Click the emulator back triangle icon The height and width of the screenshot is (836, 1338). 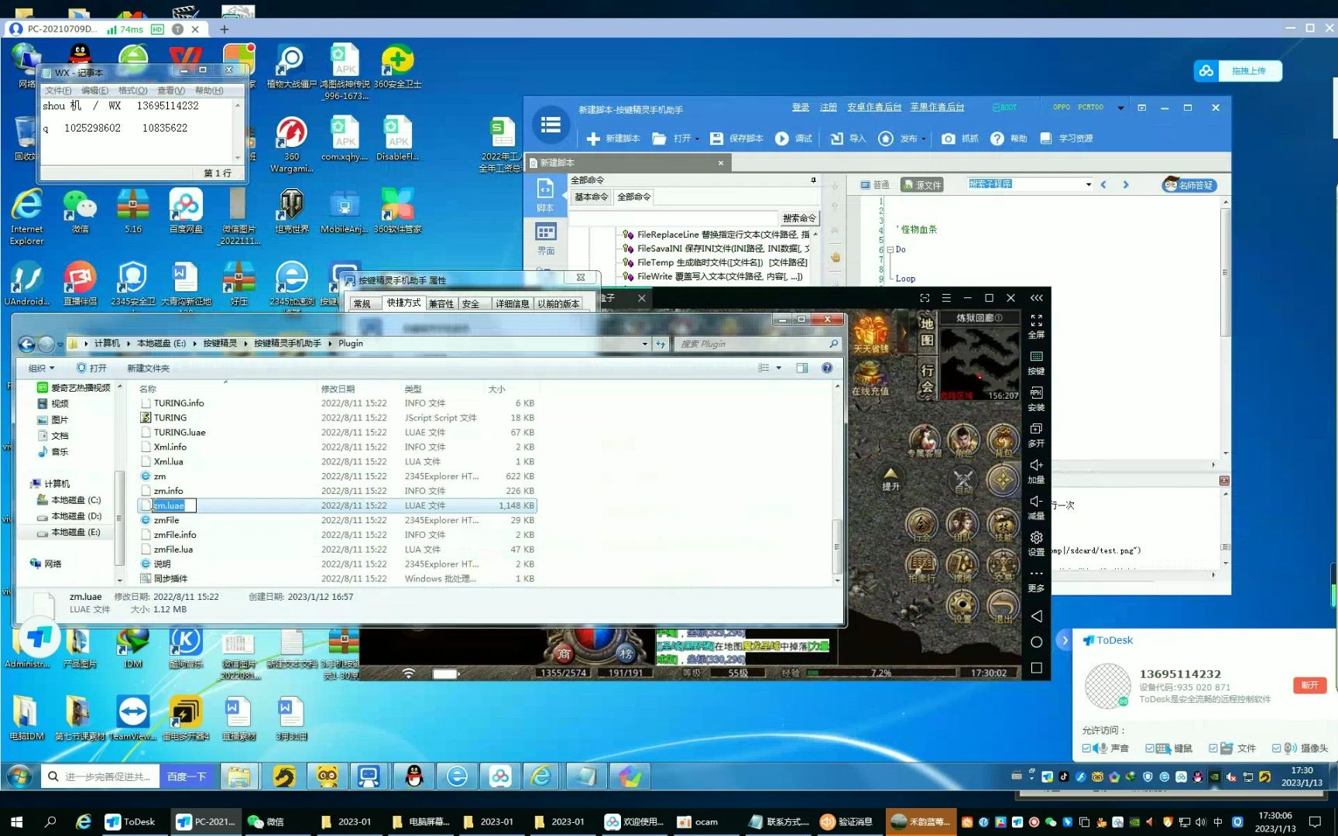pyautogui.click(x=1036, y=616)
